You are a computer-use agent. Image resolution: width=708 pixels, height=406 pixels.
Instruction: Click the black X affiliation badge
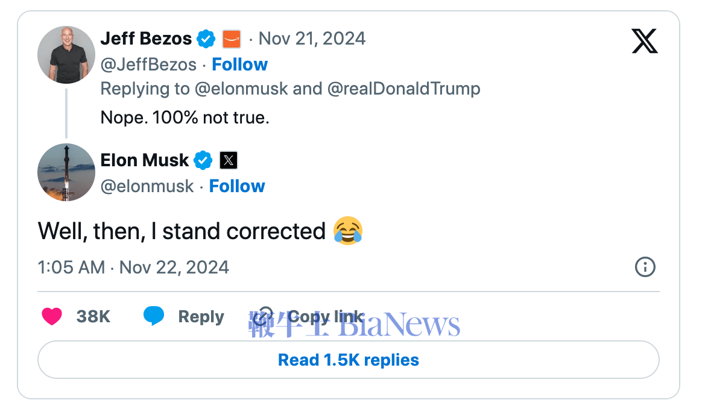point(229,160)
